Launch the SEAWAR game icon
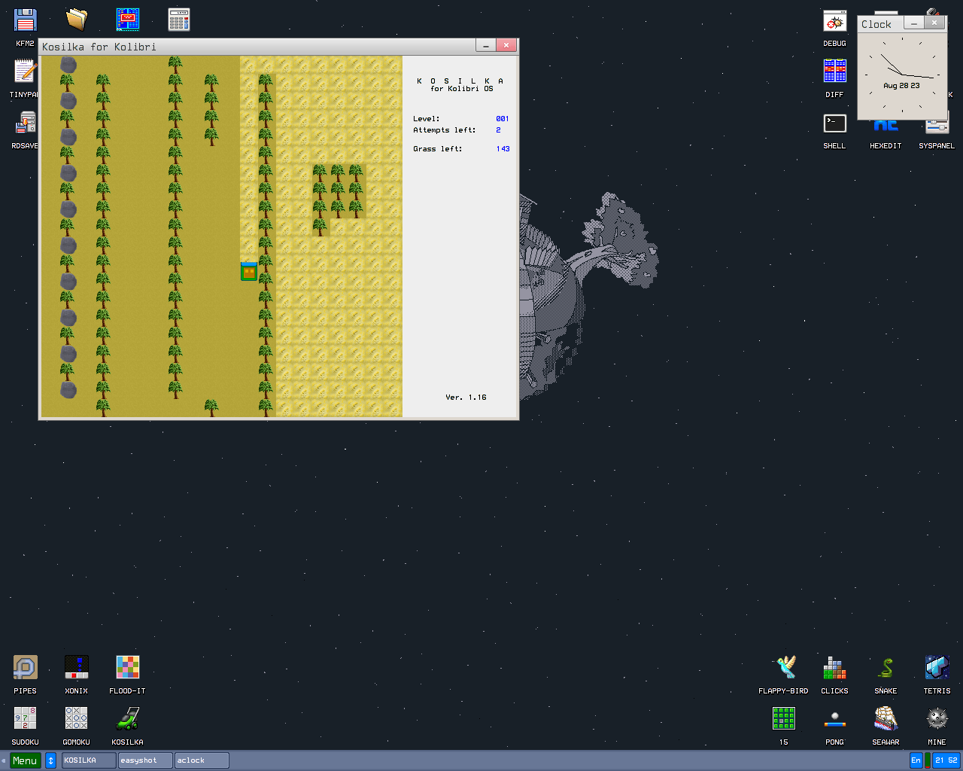 tap(886, 719)
